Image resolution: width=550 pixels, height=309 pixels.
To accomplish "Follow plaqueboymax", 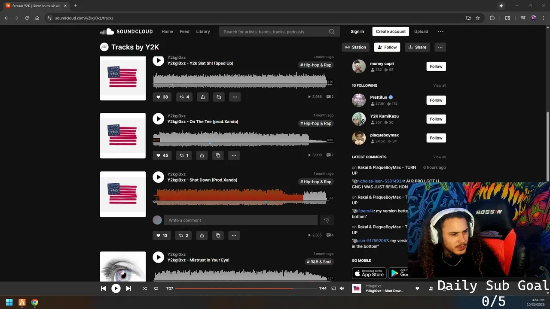I will (x=436, y=138).
